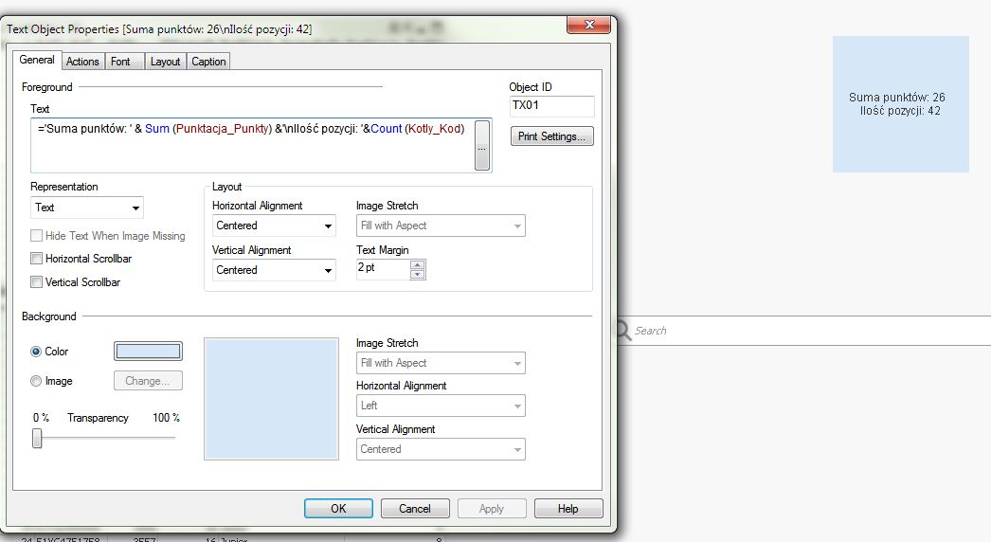Image resolution: width=991 pixels, height=542 pixels.
Task: Open the Representation dropdown
Action: pos(87,208)
